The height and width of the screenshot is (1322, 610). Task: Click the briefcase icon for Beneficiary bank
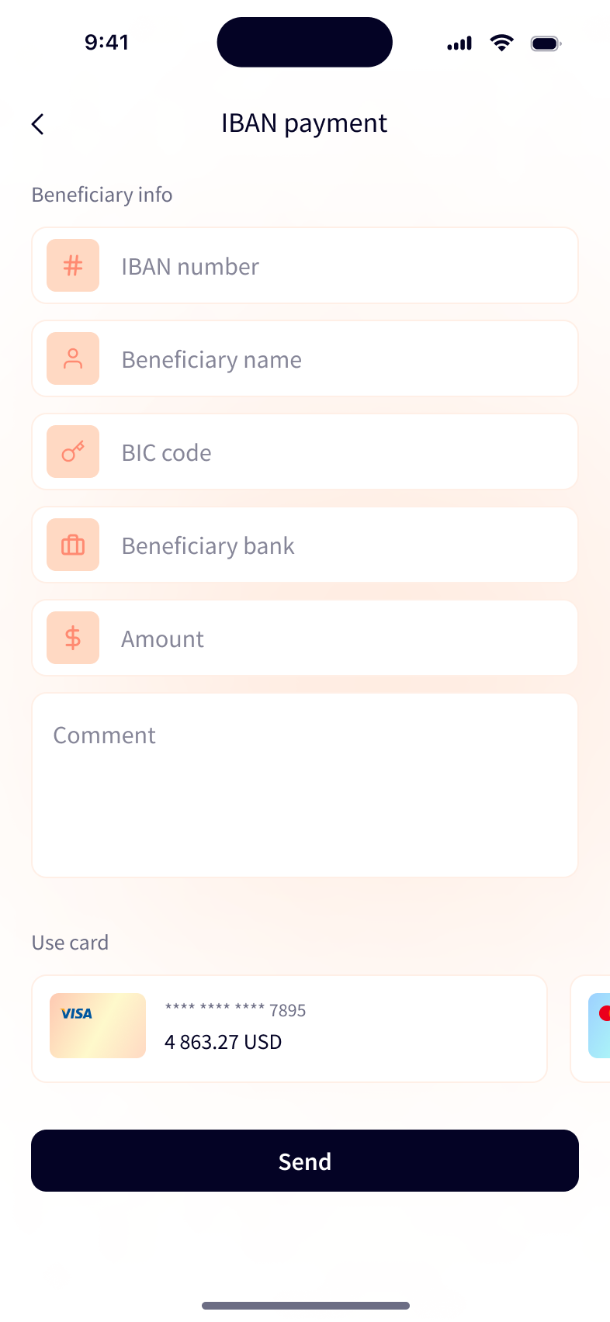(73, 545)
